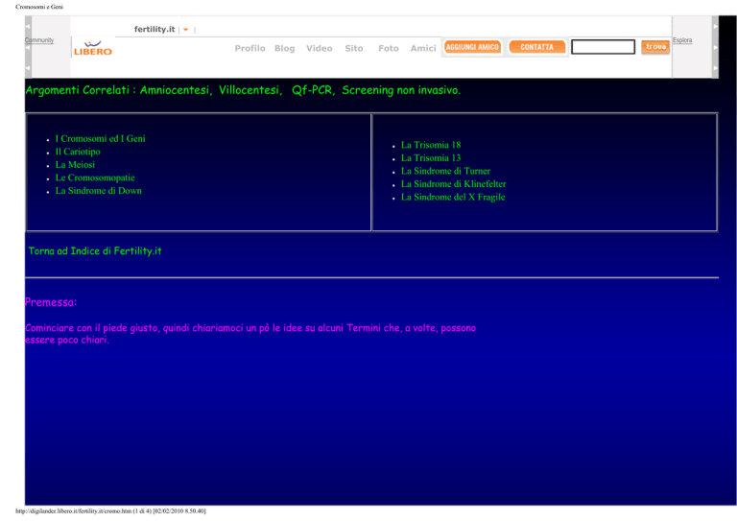This screenshot has height=521, width=737.
Task: Go to the Blog tab
Action: [284, 48]
